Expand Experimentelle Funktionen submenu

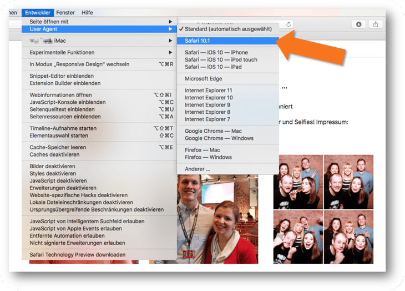coord(99,52)
